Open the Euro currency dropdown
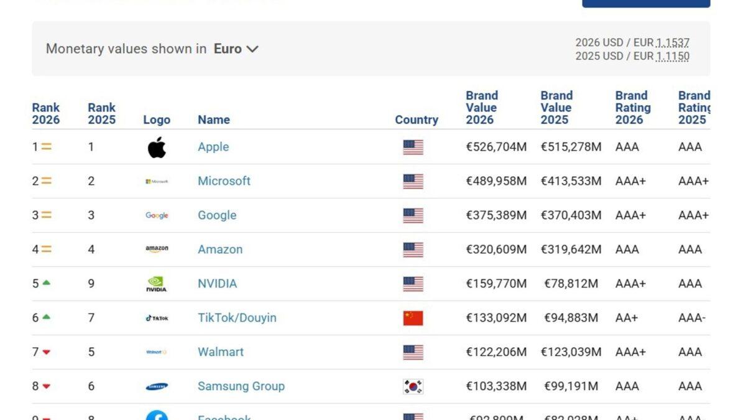 236,49
